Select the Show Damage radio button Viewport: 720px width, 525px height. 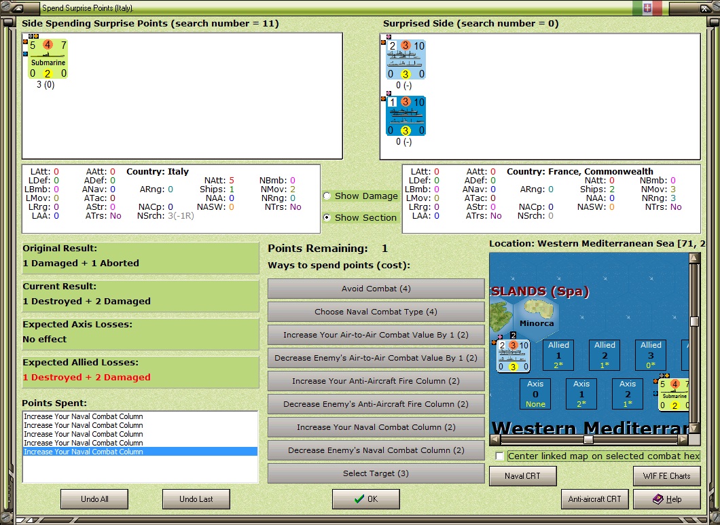coord(327,196)
